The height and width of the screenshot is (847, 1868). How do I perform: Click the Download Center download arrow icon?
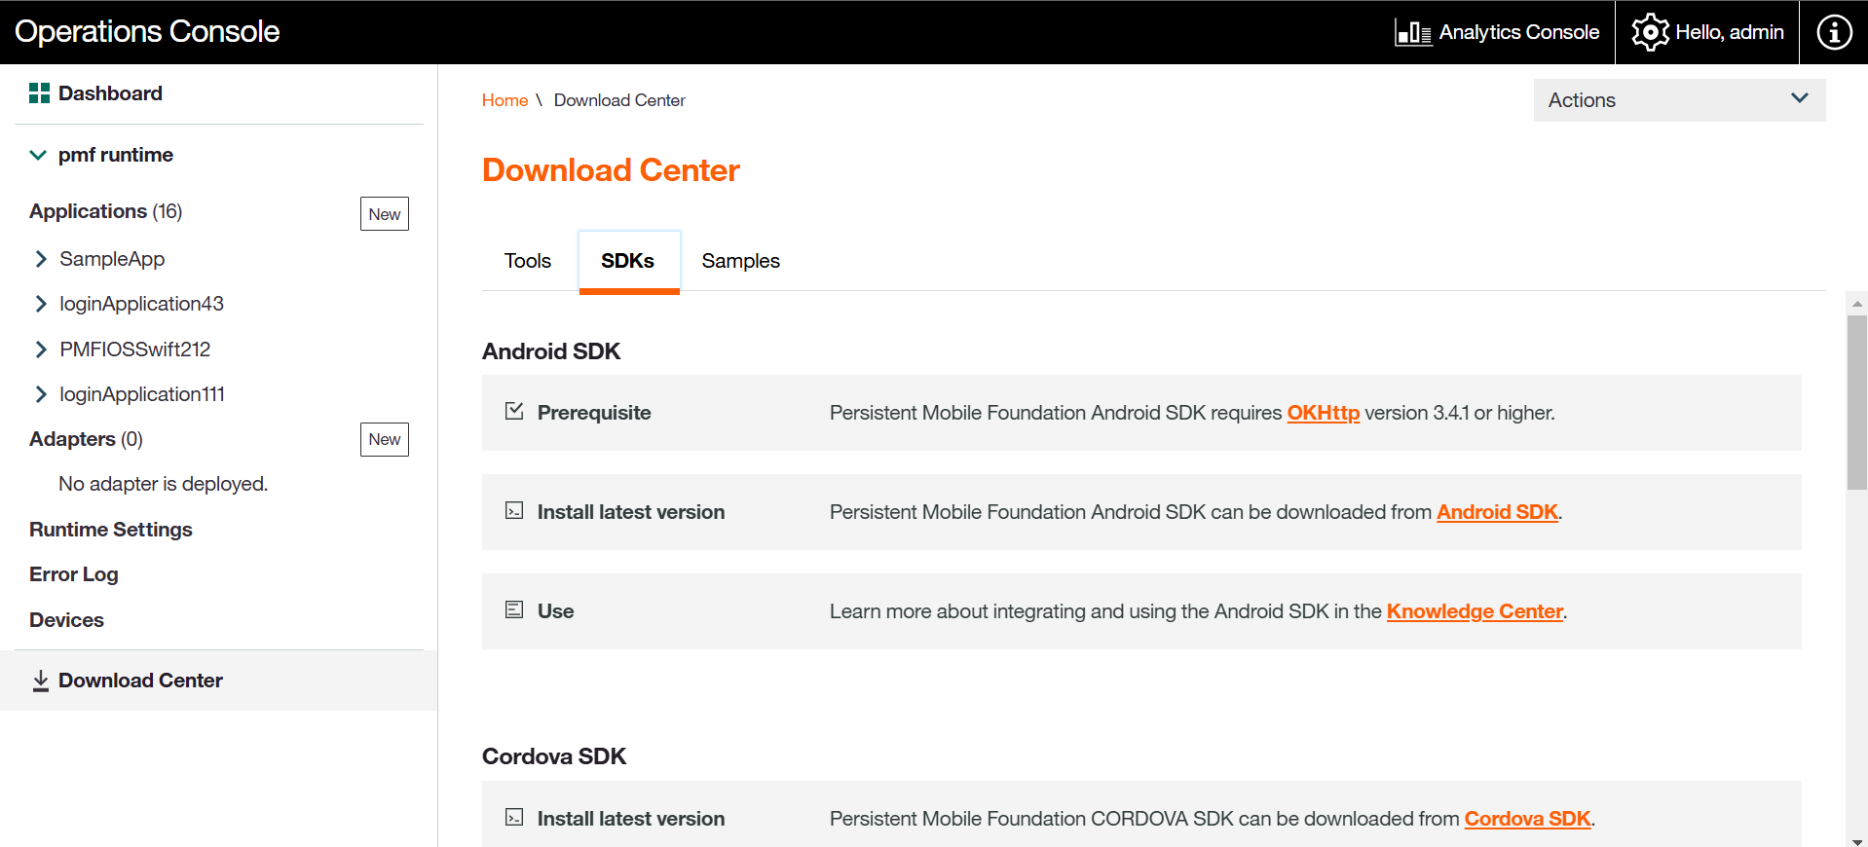[41, 681]
